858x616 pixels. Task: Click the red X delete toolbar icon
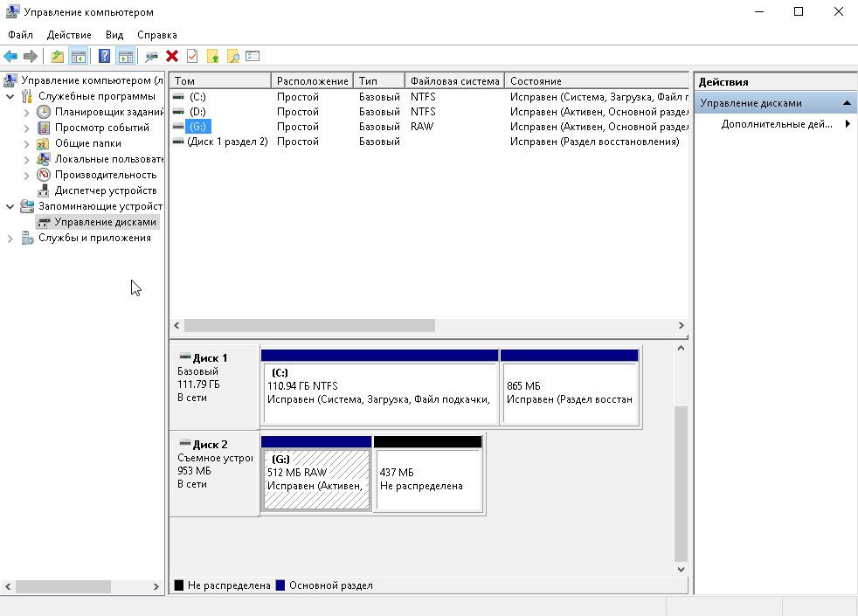(x=172, y=57)
